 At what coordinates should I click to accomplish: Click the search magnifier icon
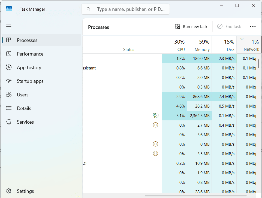[x=88, y=9]
